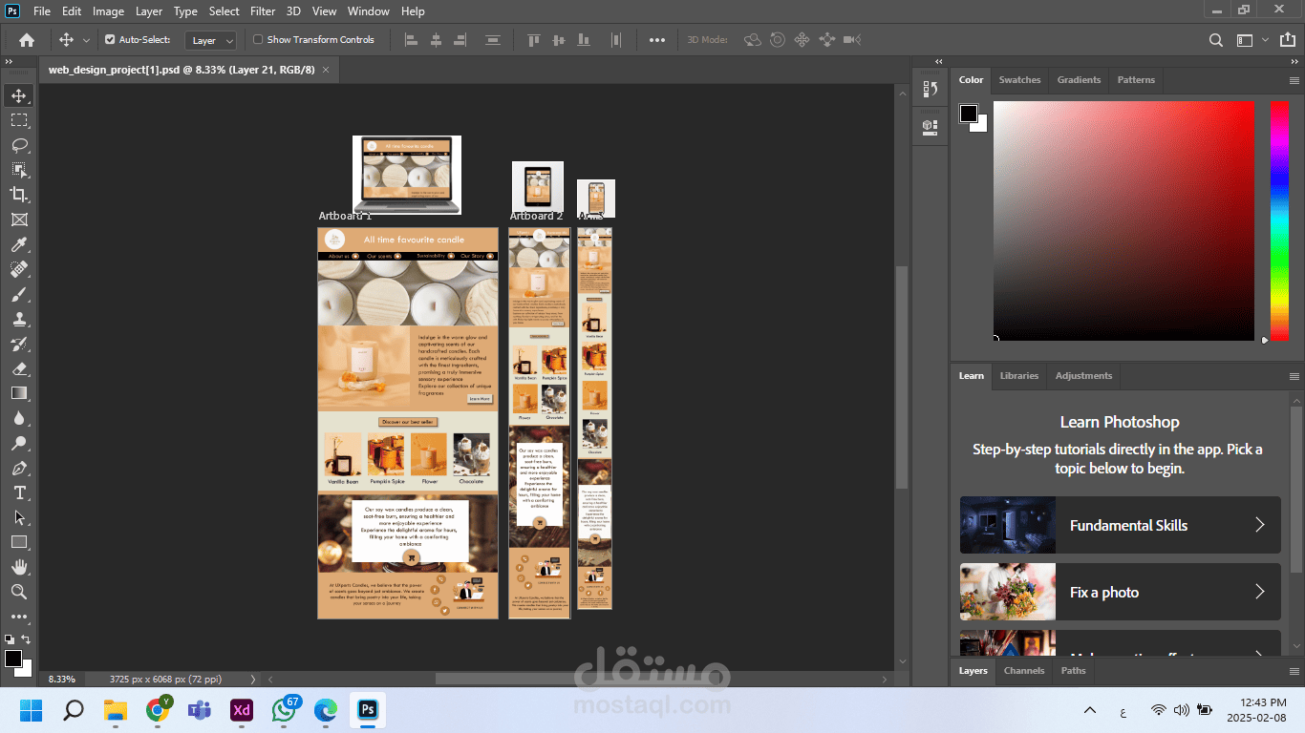Viewport: 1305px width, 733px height.
Task: Align top edges in the options bar
Action: point(534,40)
